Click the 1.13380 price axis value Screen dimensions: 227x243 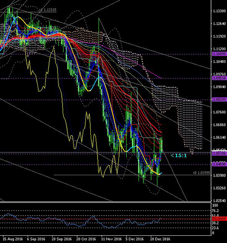click(x=219, y=11)
